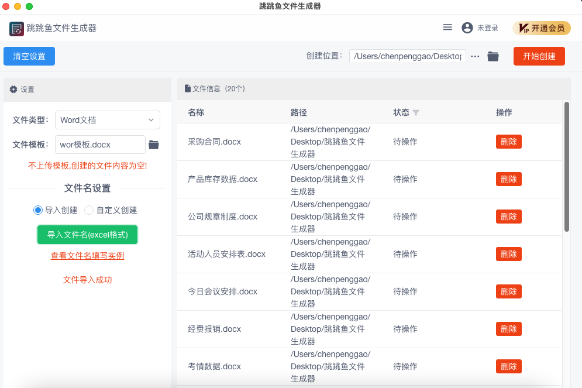Open the 状态 column filter
This screenshot has width=582, height=388.
416,112
